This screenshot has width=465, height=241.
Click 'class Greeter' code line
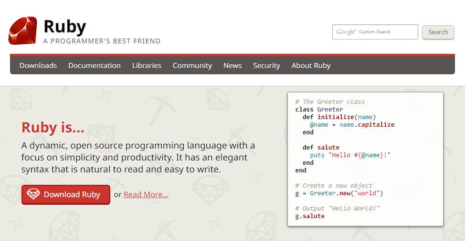(319, 110)
